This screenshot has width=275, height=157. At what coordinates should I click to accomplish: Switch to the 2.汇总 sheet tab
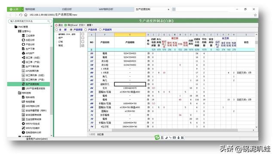click(x=100, y=134)
